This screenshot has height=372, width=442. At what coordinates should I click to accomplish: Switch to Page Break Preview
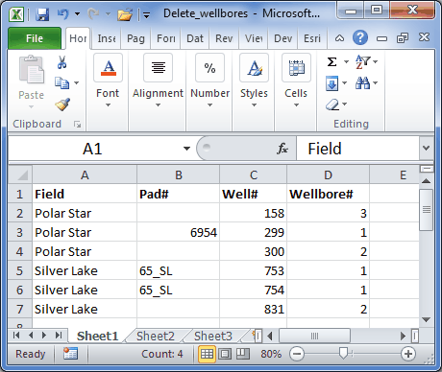[243, 354]
